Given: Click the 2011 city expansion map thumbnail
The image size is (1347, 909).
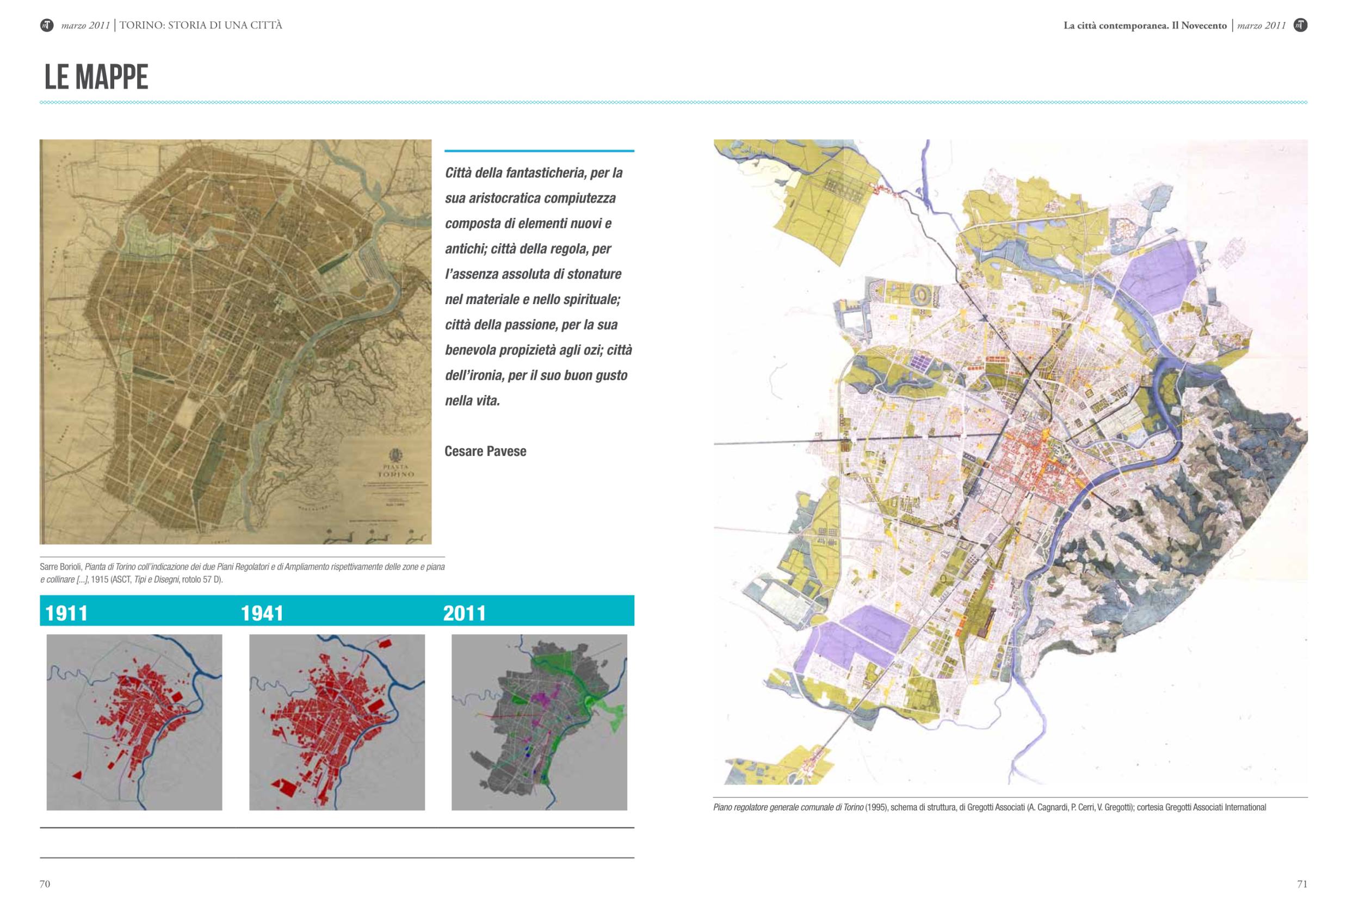Looking at the screenshot, I should coord(539,722).
